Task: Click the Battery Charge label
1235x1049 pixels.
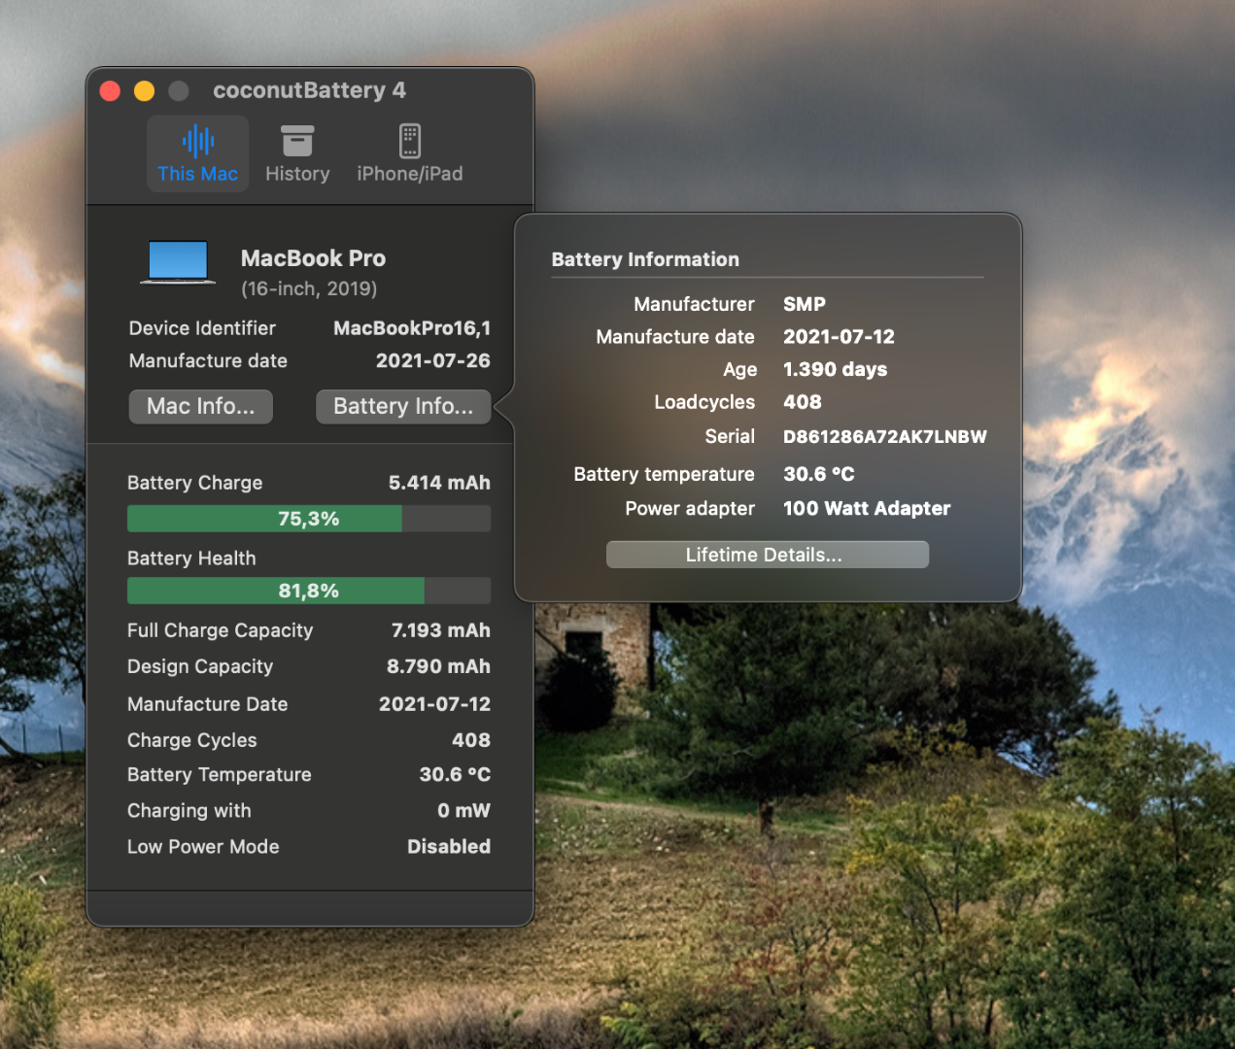Action: pos(194,483)
